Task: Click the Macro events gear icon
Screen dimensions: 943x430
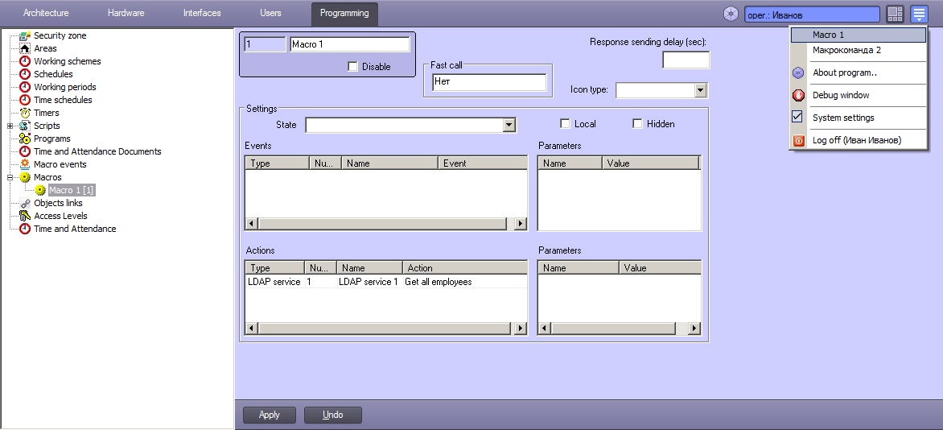Action: coord(25,164)
